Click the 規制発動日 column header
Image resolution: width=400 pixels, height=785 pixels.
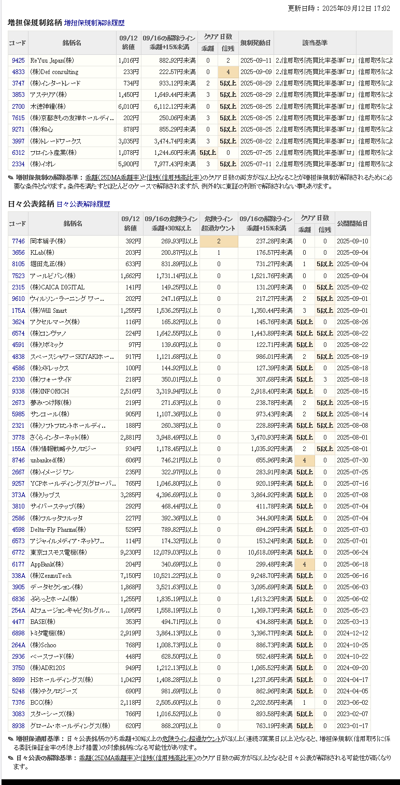[x=256, y=43]
